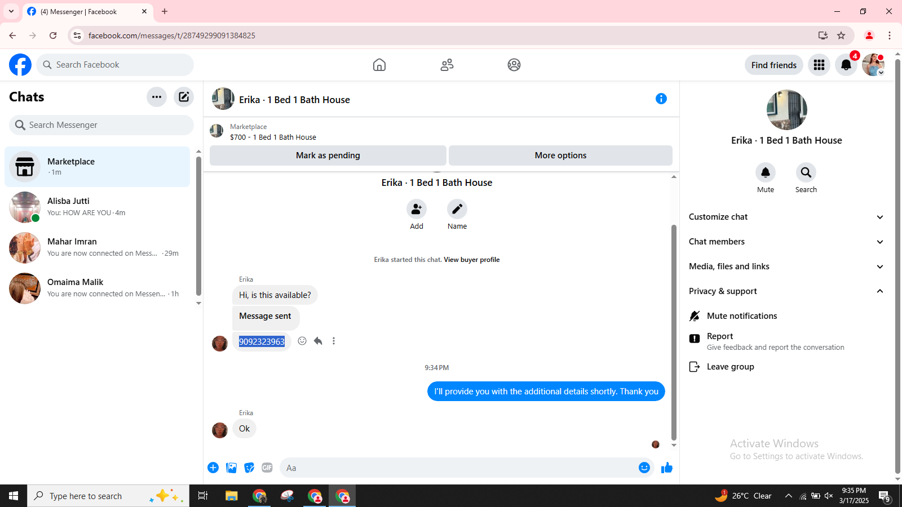
Task: Expand Chat members section
Action: click(x=786, y=242)
